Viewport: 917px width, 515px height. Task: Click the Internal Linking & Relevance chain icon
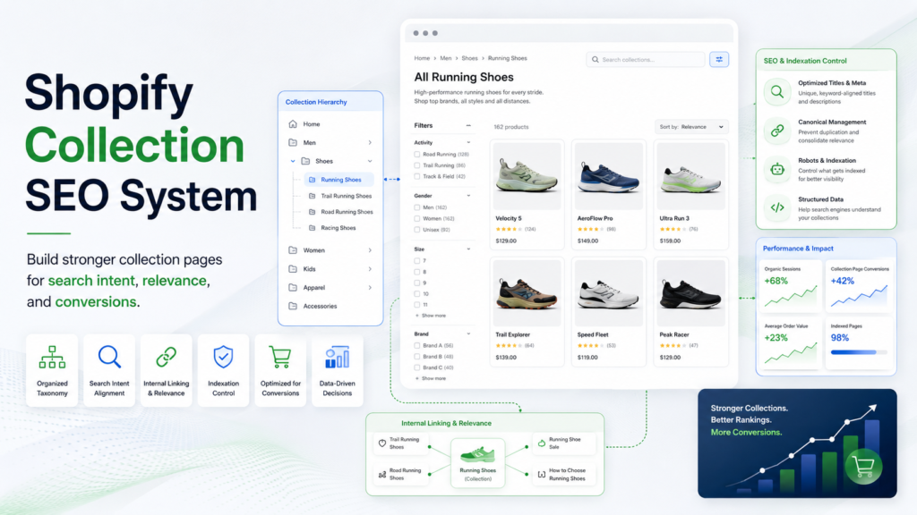pyautogui.click(x=166, y=357)
